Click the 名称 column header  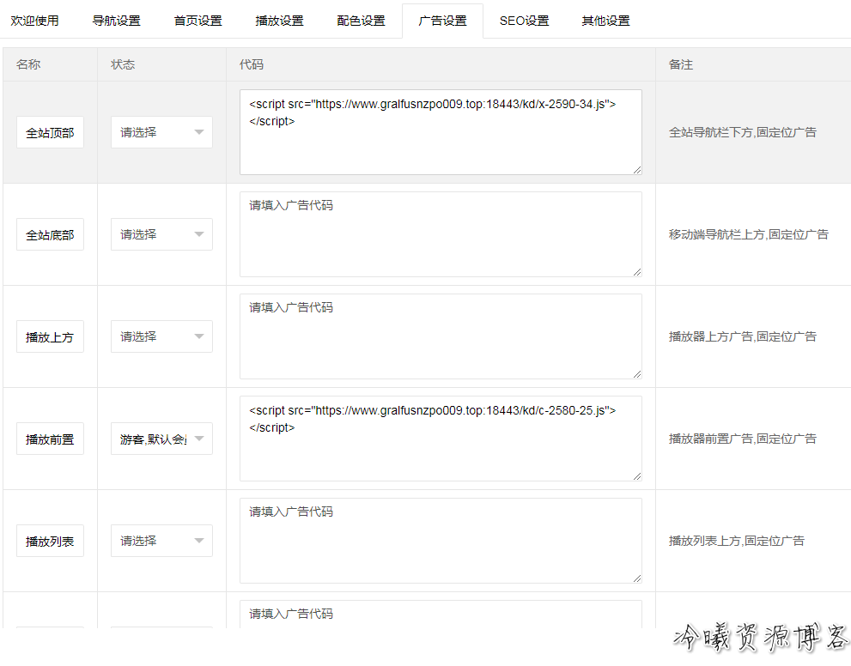[28, 64]
